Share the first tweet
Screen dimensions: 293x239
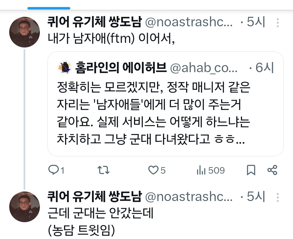click(272, 170)
